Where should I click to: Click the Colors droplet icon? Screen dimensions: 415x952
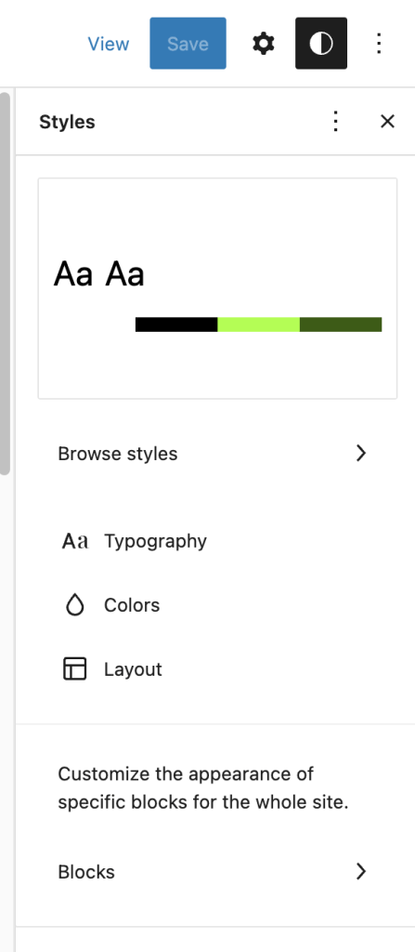coord(74,605)
